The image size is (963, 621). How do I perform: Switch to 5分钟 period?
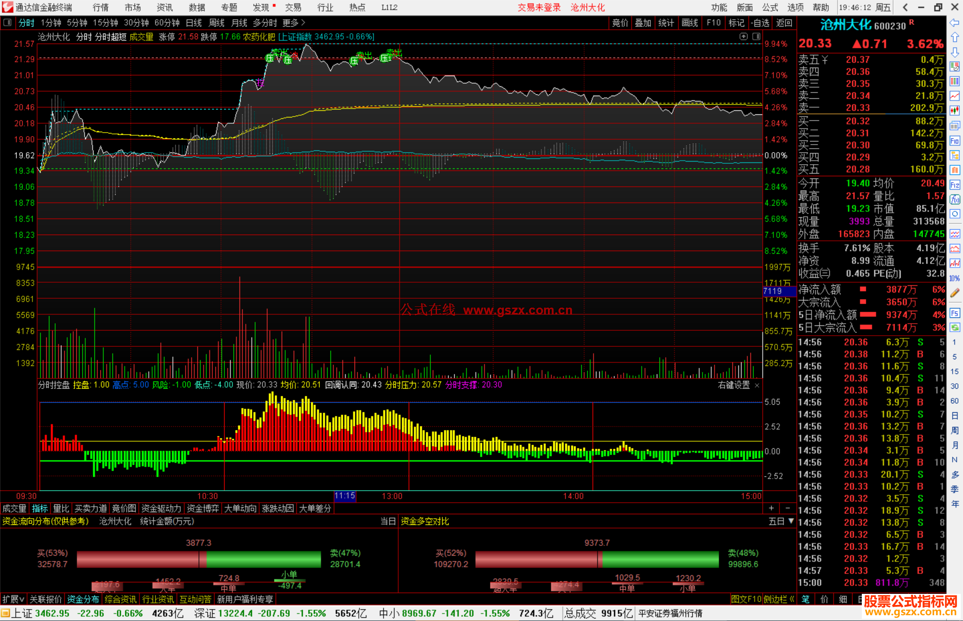77,23
